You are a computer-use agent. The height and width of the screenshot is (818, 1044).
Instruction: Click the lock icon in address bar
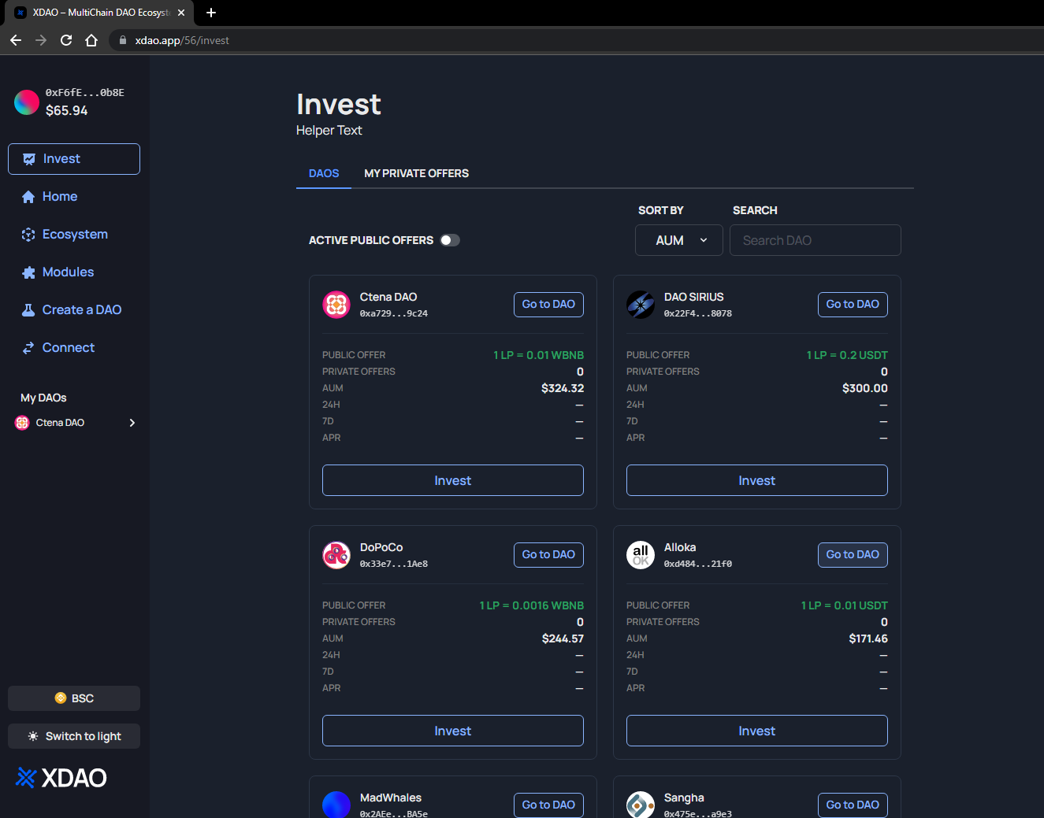[x=123, y=40]
